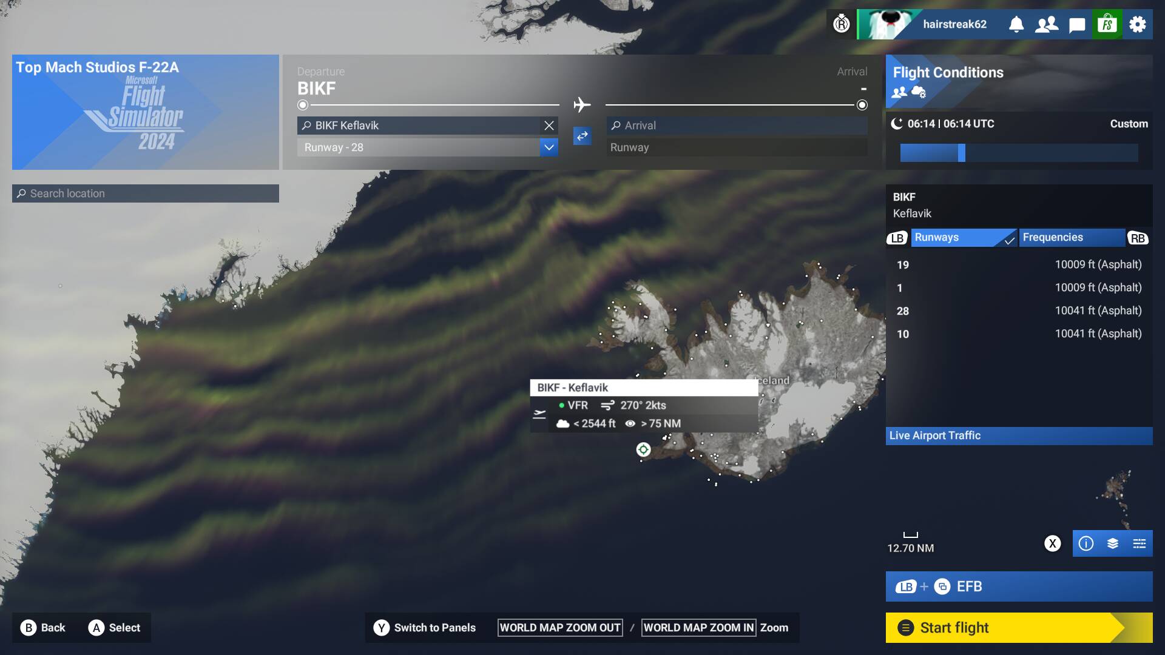This screenshot has height=655, width=1165.
Task: Click the X controller button icon
Action: [x=1053, y=543]
